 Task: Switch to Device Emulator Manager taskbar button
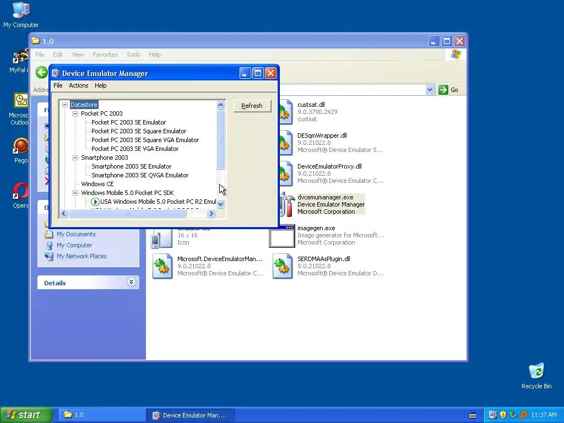coord(191,415)
